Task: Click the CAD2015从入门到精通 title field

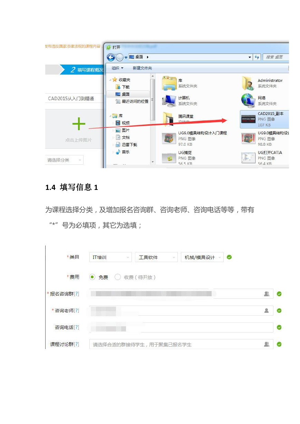Action: pyautogui.click(x=75, y=98)
